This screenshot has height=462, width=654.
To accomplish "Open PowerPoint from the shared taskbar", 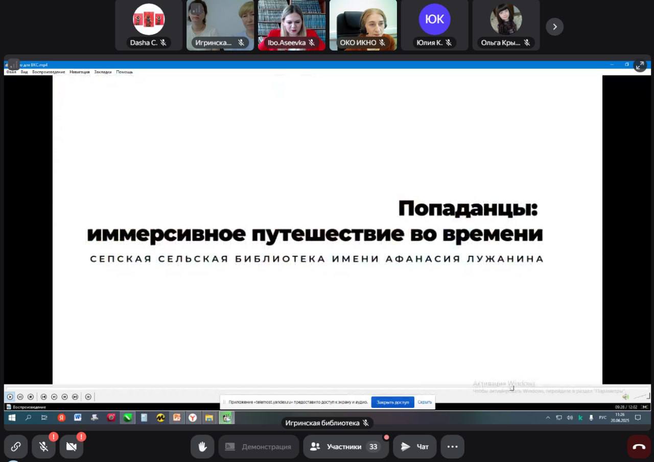I will point(177,418).
